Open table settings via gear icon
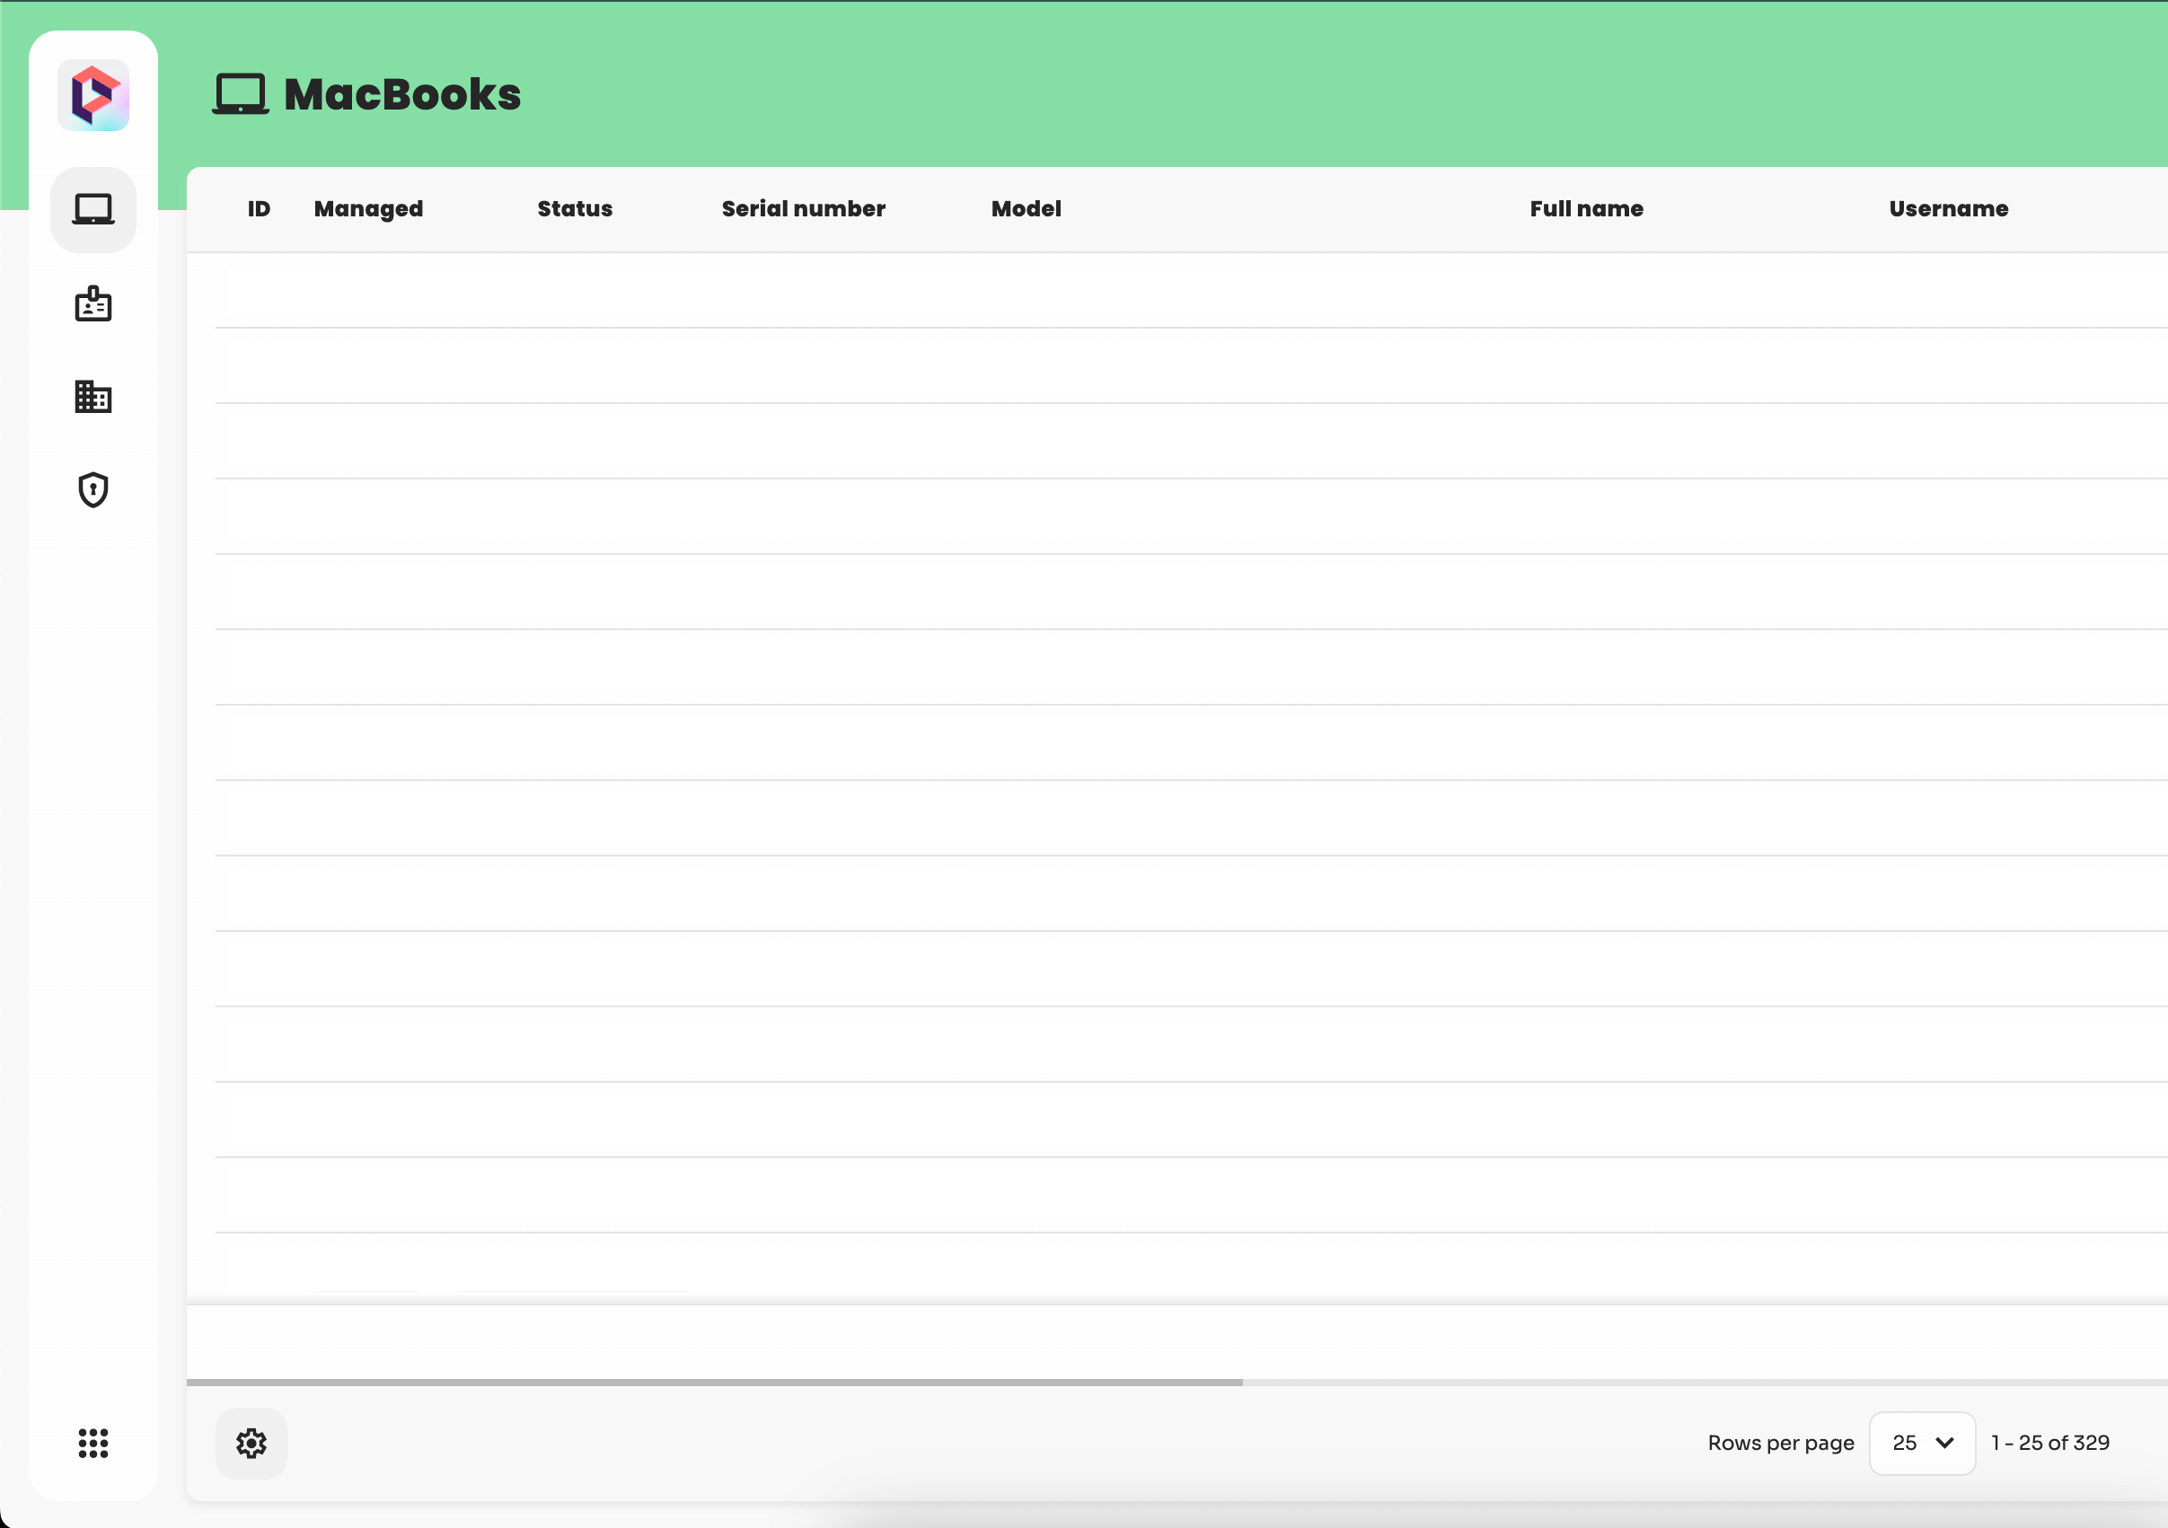 click(x=251, y=1442)
